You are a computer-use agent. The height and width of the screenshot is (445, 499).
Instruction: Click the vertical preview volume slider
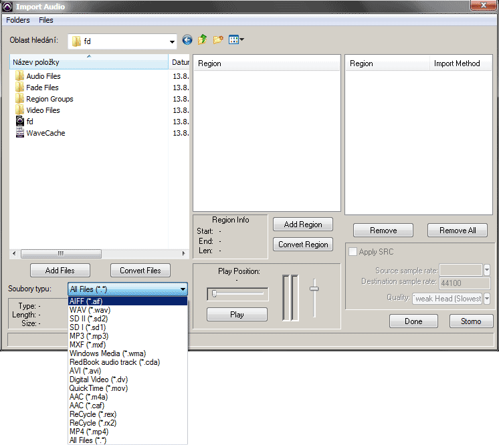314,289
